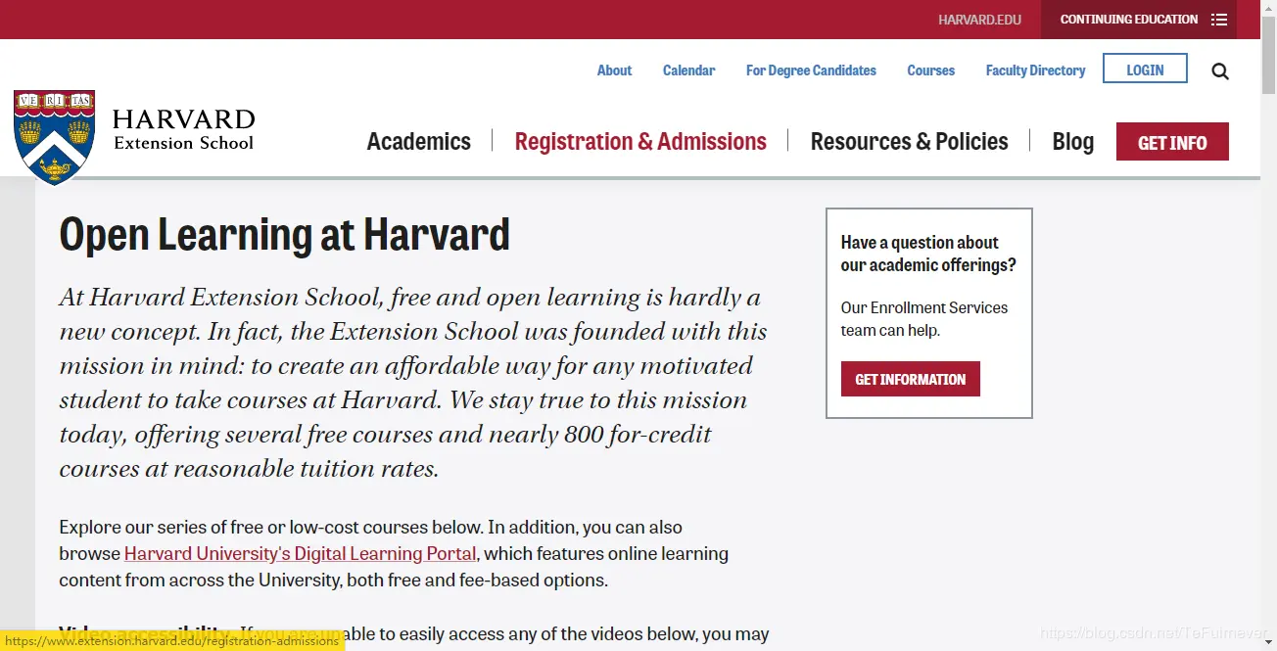
Task: Open the Calendar link
Action: coord(688,70)
